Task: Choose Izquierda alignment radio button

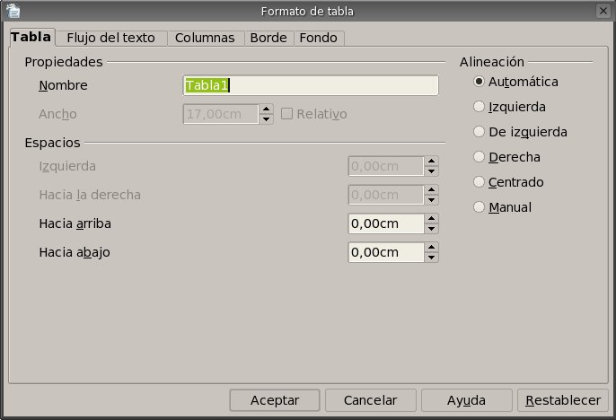Action: [480, 107]
